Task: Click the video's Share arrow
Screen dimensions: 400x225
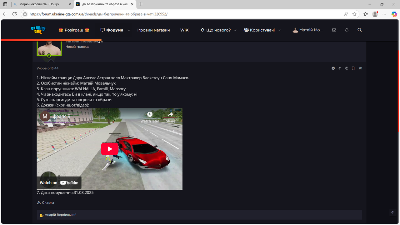Action: (x=171, y=117)
